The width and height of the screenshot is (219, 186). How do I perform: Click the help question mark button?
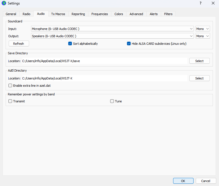pos(200,3)
